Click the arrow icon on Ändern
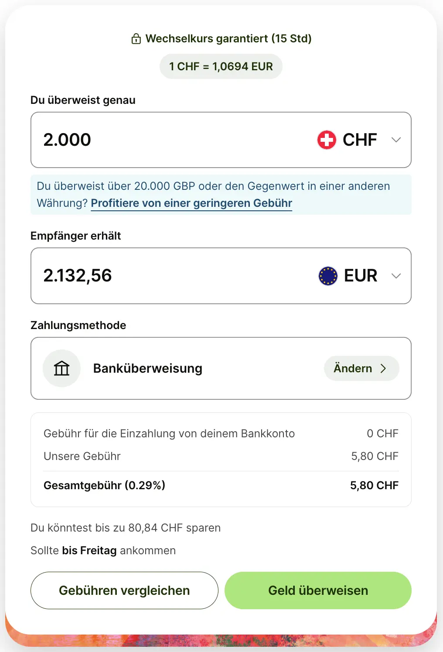 383,368
